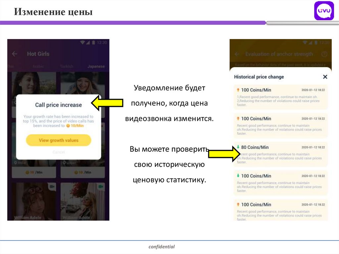Viewport: 339px width, 254px height.
Task: Tap green down arrow beside 80 Coins/Min
Action: tap(238, 147)
